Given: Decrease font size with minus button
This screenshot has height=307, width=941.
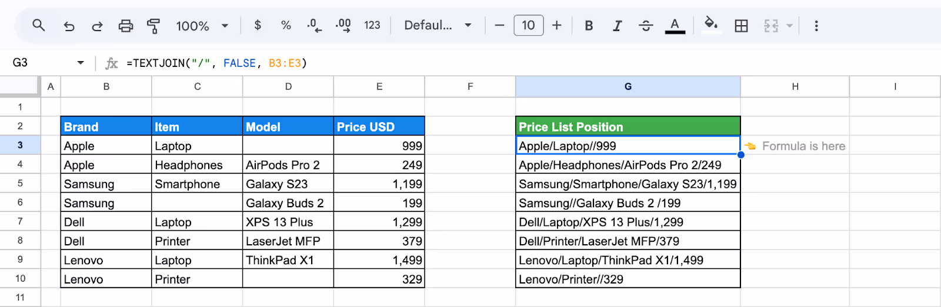Looking at the screenshot, I should (499, 25).
